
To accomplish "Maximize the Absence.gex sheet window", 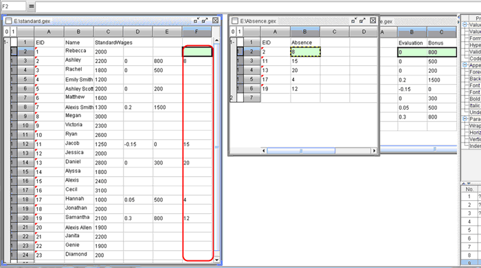I will tap(363, 21).
